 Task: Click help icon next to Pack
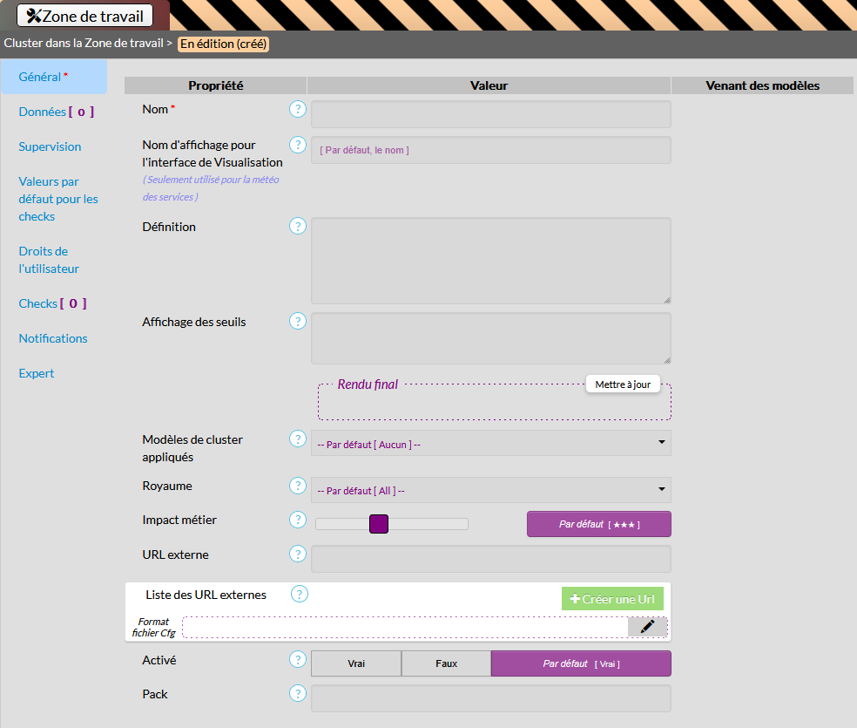(298, 694)
